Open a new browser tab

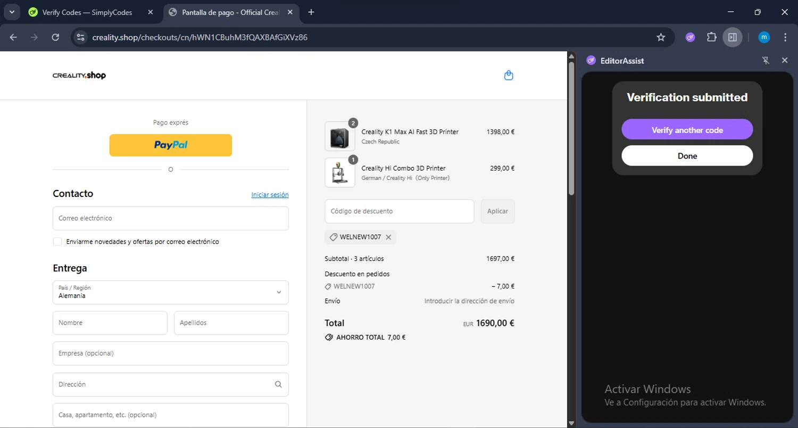click(x=311, y=12)
